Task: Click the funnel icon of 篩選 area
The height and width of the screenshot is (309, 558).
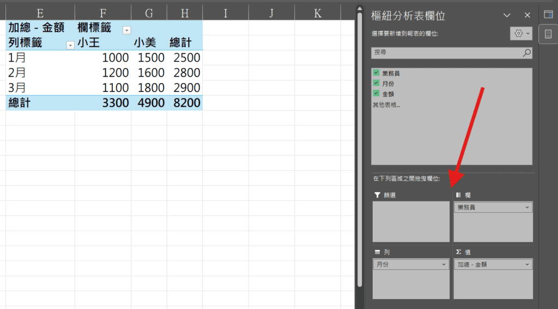Action: pos(377,195)
